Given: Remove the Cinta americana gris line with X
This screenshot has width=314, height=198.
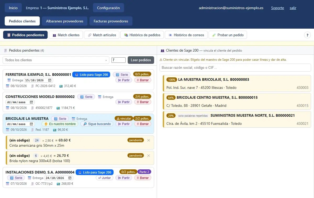Looking at the screenshot, I should point(149,140).
